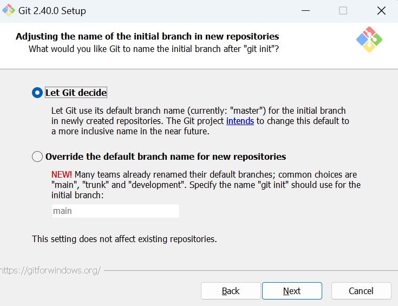Click the heading "Adjusting the name of the initial branch"
This screenshot has height=306, width=398.
pos(147,36)
